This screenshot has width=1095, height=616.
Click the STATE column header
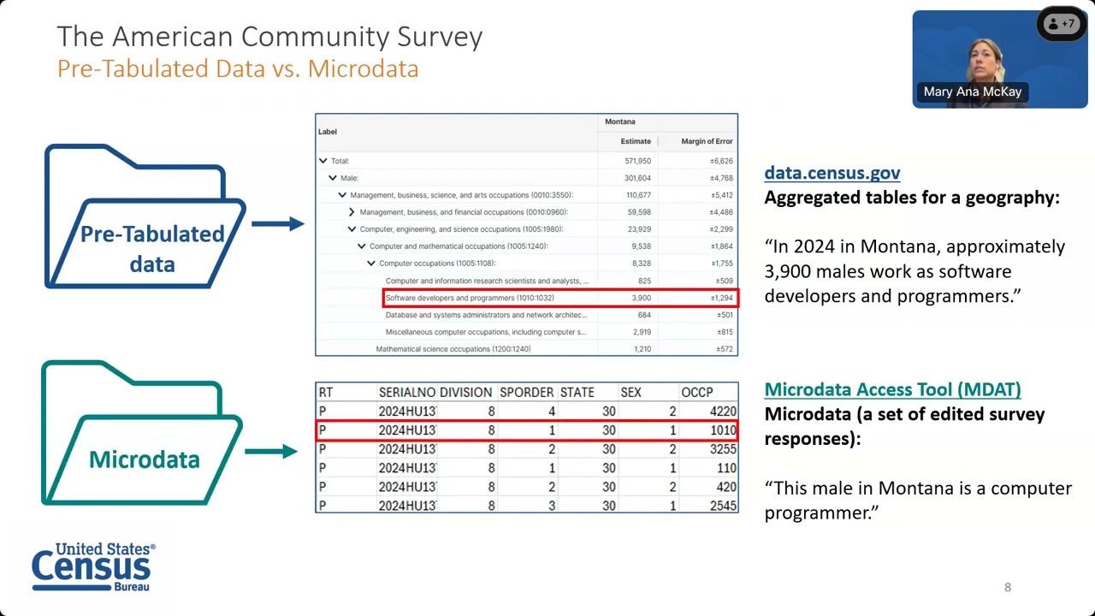[577, 393]
